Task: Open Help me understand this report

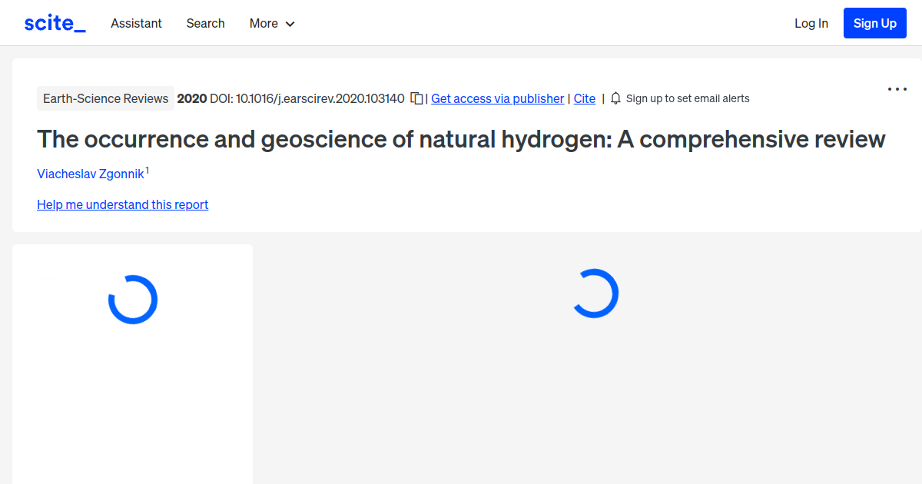Action: pyautogui.click(x=122, y=204)
